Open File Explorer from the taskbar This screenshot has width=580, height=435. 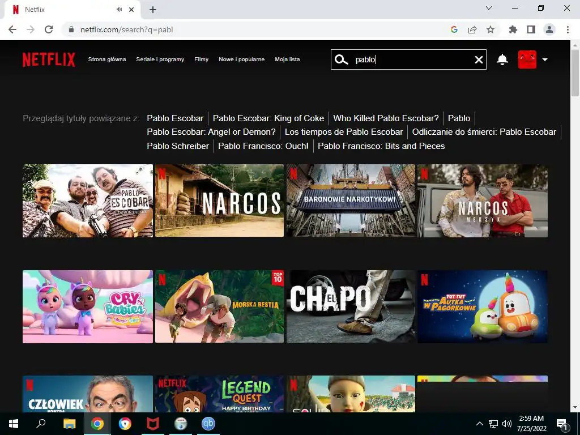point(69,424)
